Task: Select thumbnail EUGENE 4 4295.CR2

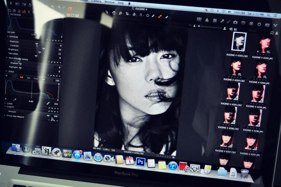Action: point(232,91)
